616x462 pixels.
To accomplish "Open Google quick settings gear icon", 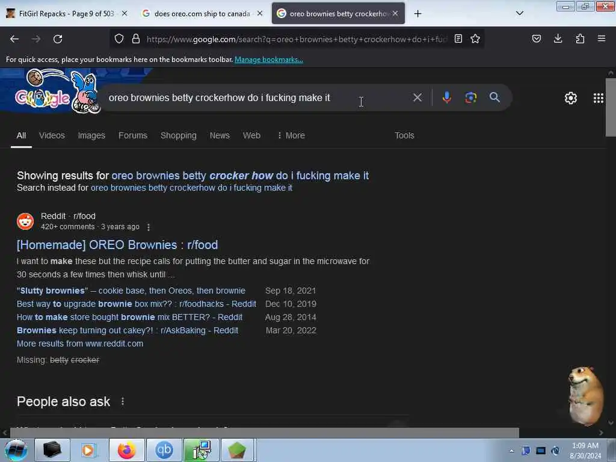I will pos(571,98).
